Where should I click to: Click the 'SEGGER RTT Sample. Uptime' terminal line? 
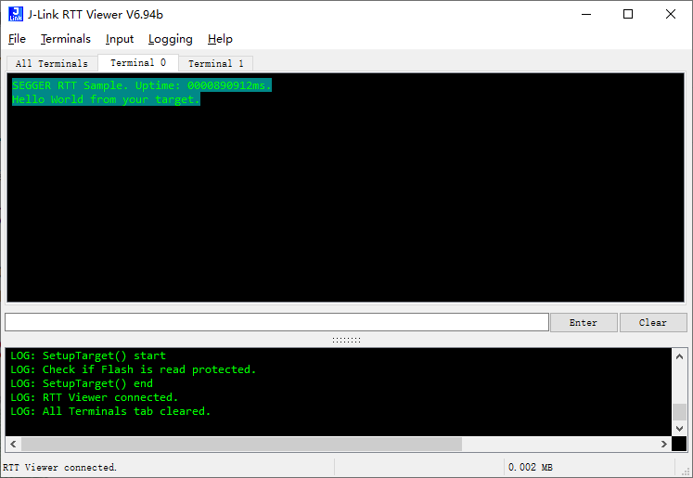(141, 85)
